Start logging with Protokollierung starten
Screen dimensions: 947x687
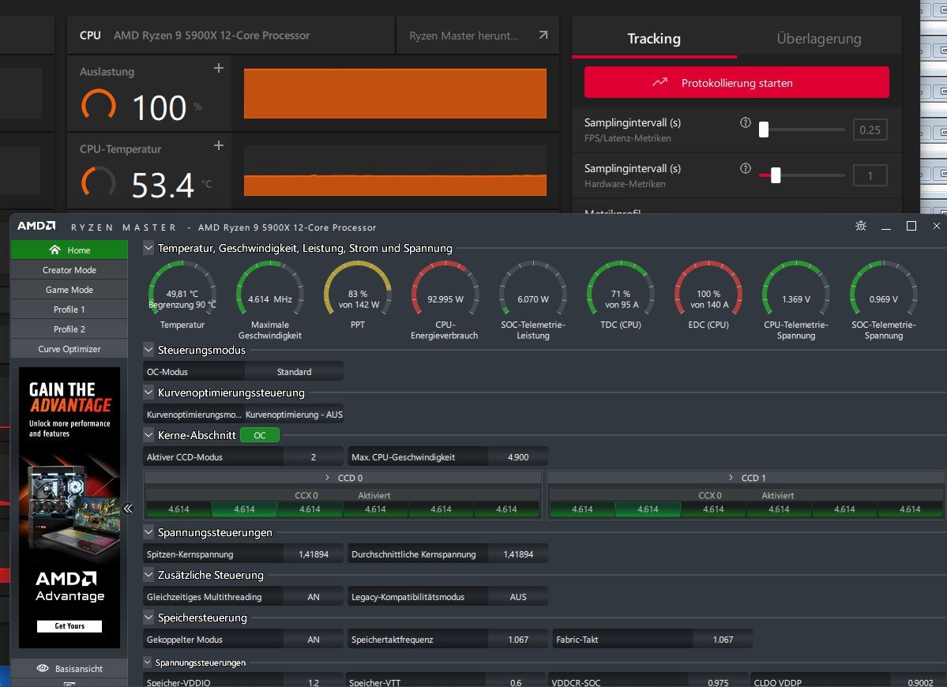737,83
